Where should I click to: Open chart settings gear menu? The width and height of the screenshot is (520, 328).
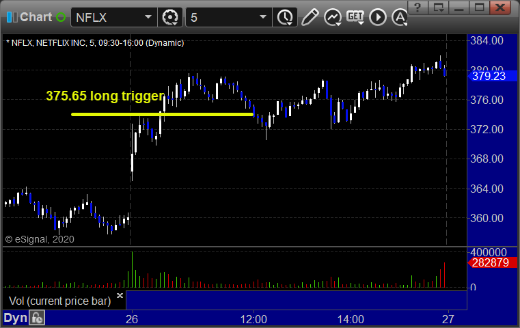point(170,17)
